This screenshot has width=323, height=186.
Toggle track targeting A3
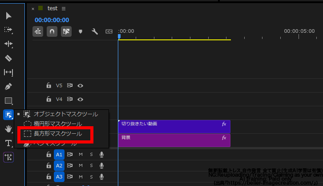coord(59,177)
